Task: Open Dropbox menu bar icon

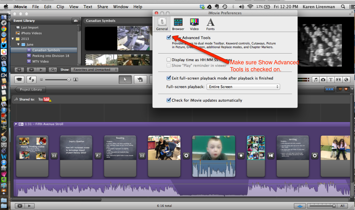Action: click(202, 7)
